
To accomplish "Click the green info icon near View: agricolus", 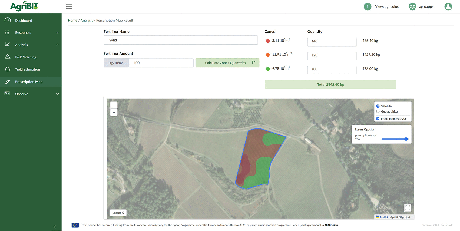I will pos(367,6).
